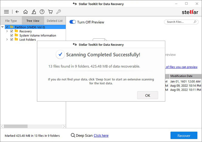Click the Recover button
The width and height of the screenshot is (202, 142).
tap(184, 135)
